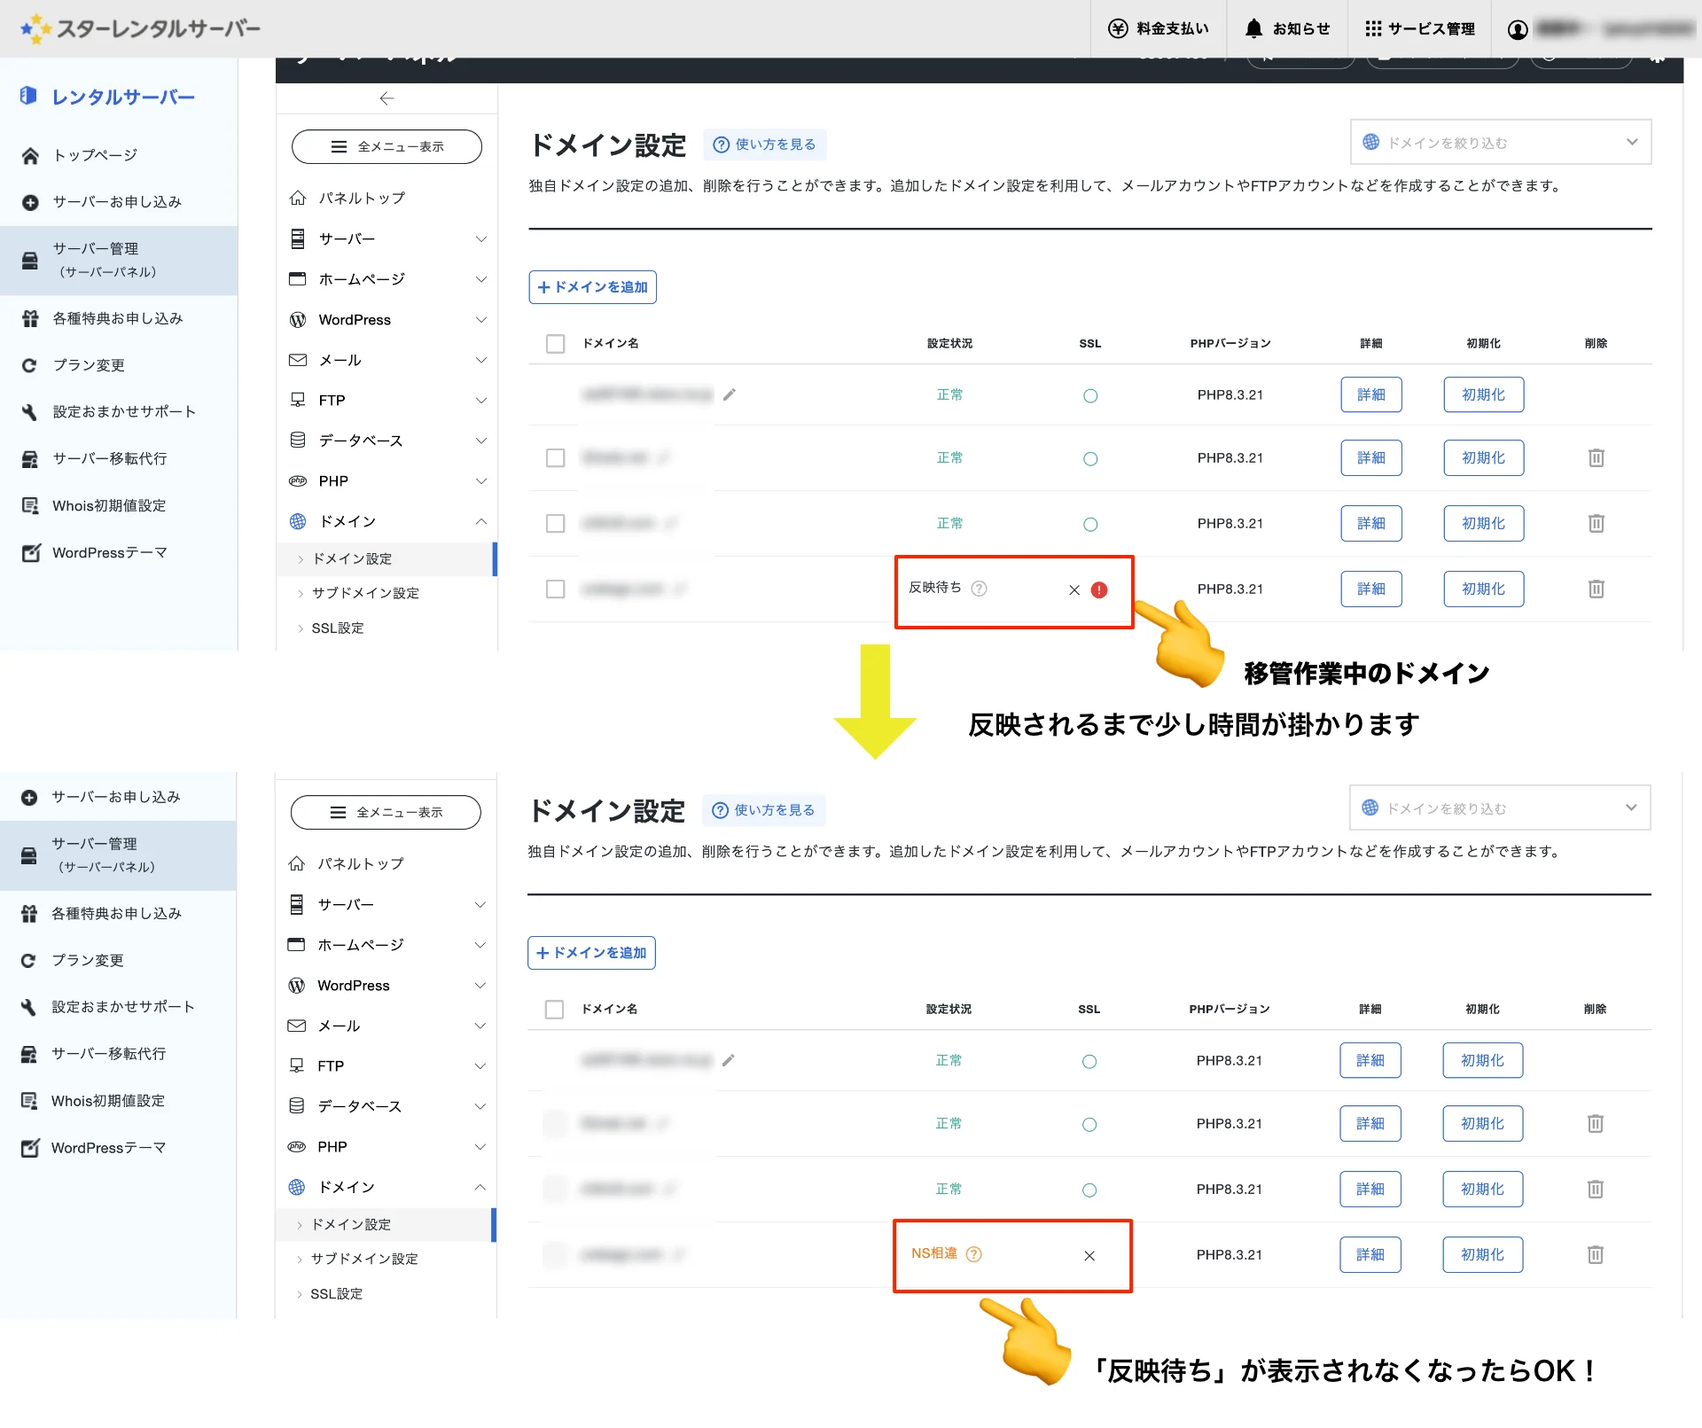Screen dimensions: 1702x1428
Task: Click the bell icon for お知らせ notifications
Action: point(1253,28)
